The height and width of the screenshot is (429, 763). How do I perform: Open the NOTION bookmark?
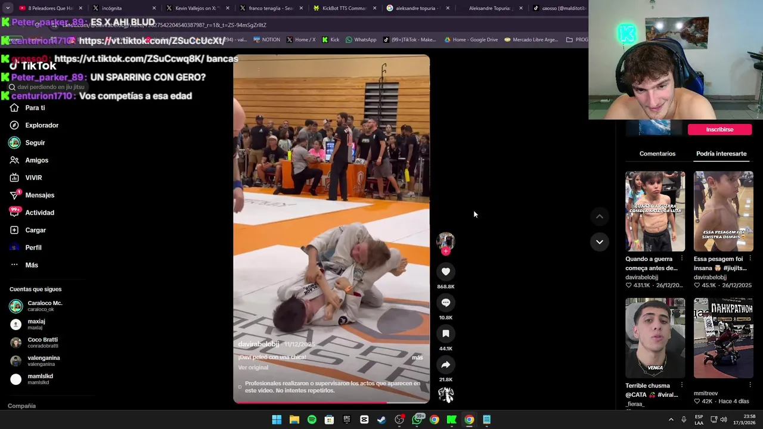tap(266, 40)
